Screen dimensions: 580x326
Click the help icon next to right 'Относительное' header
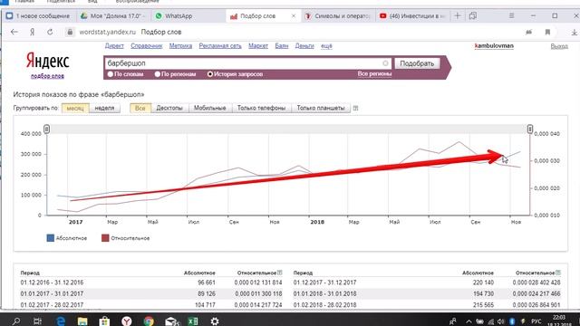pos(558,273)
